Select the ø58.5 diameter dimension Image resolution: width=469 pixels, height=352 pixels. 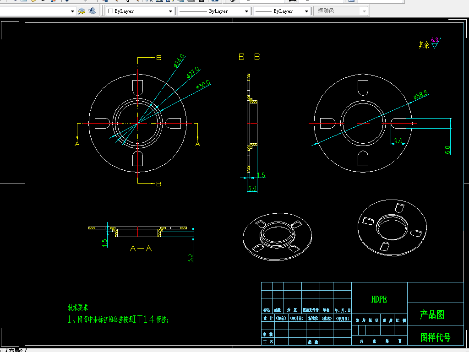tap(421, 95)
